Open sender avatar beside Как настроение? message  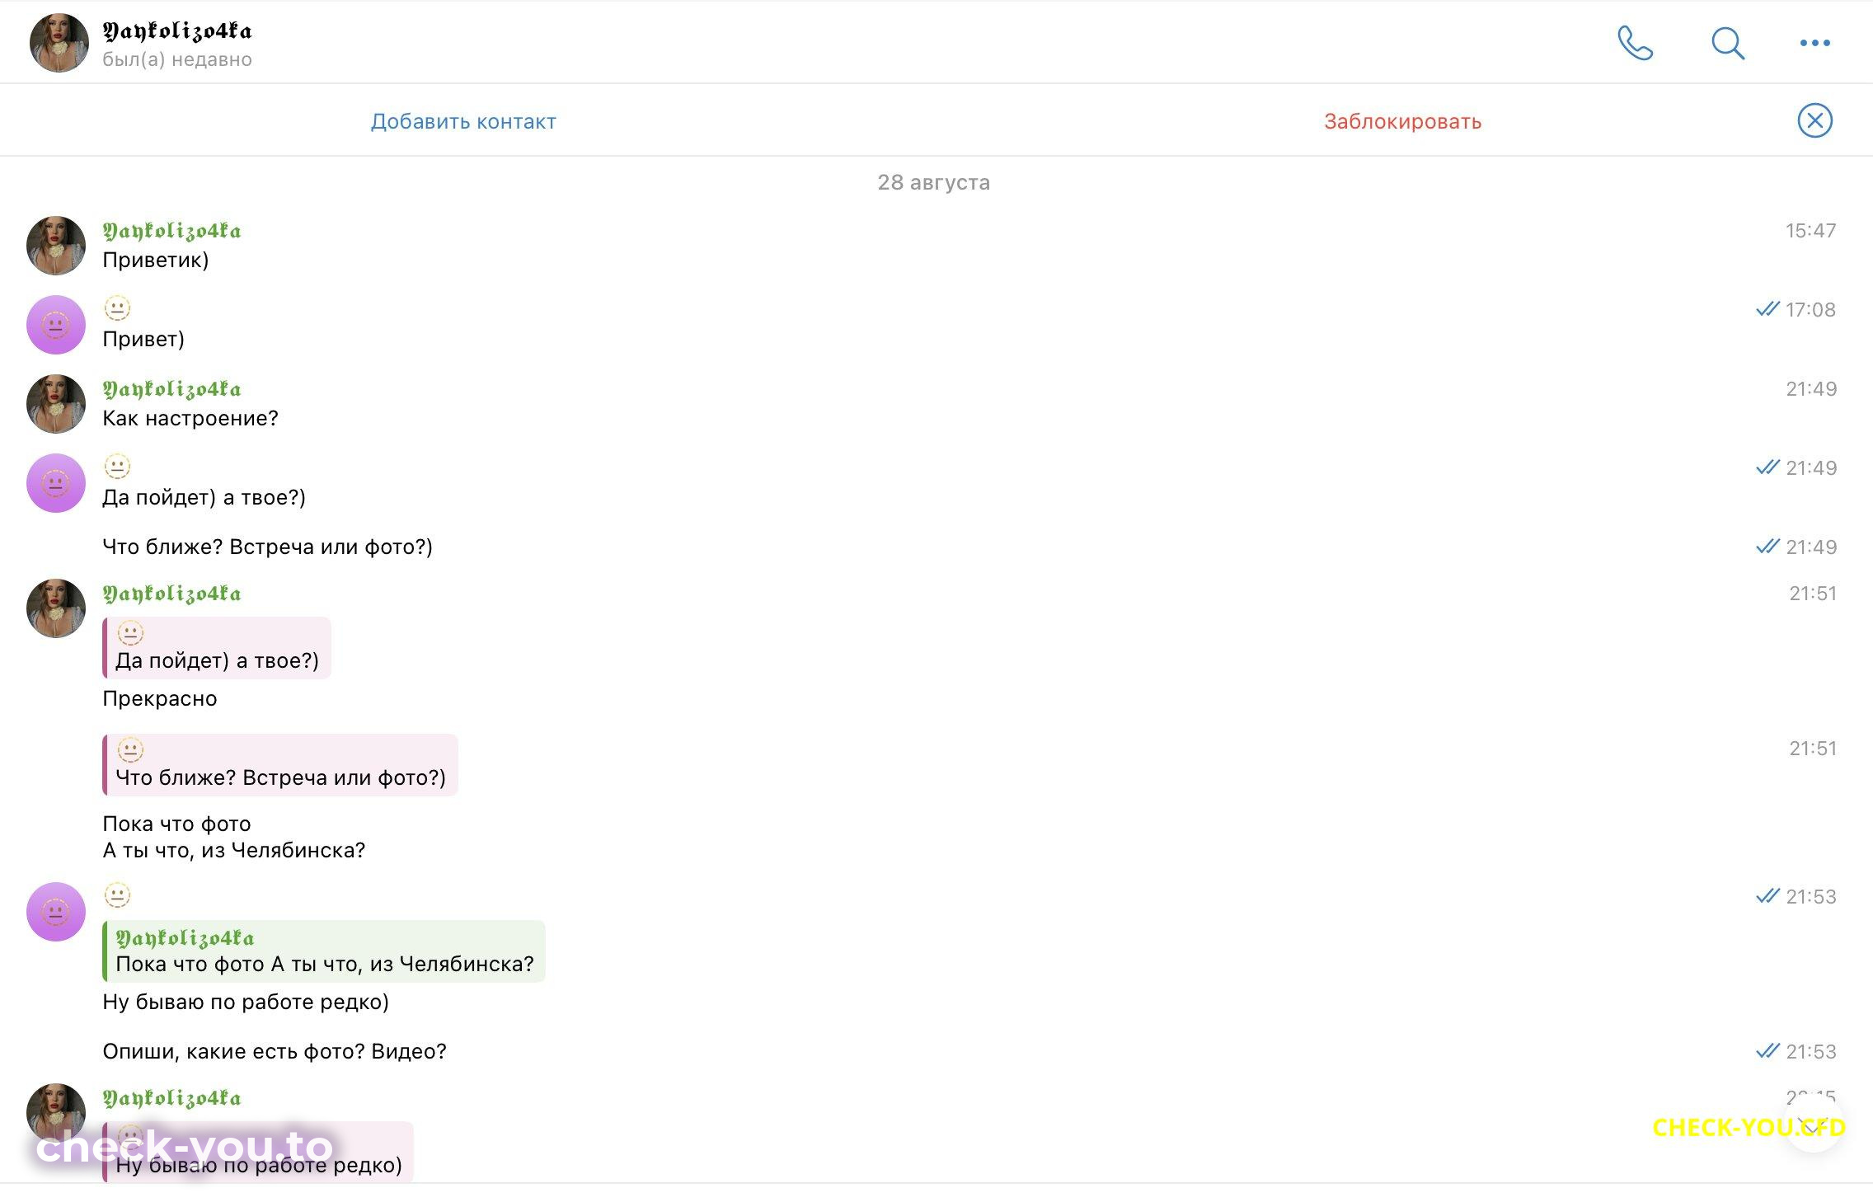pyautogui.click(x=56, y=404)
